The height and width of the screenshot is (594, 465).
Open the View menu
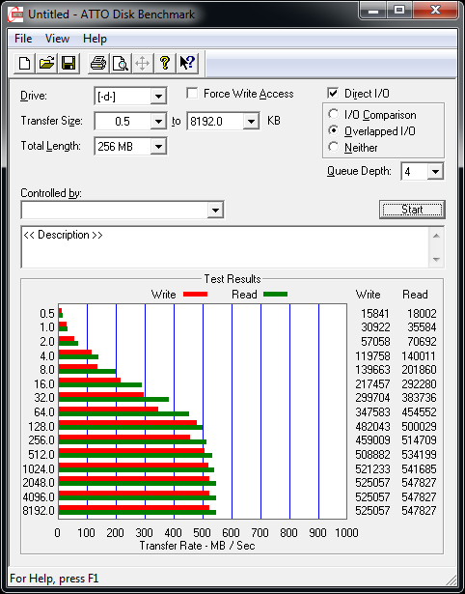[57, 39]
